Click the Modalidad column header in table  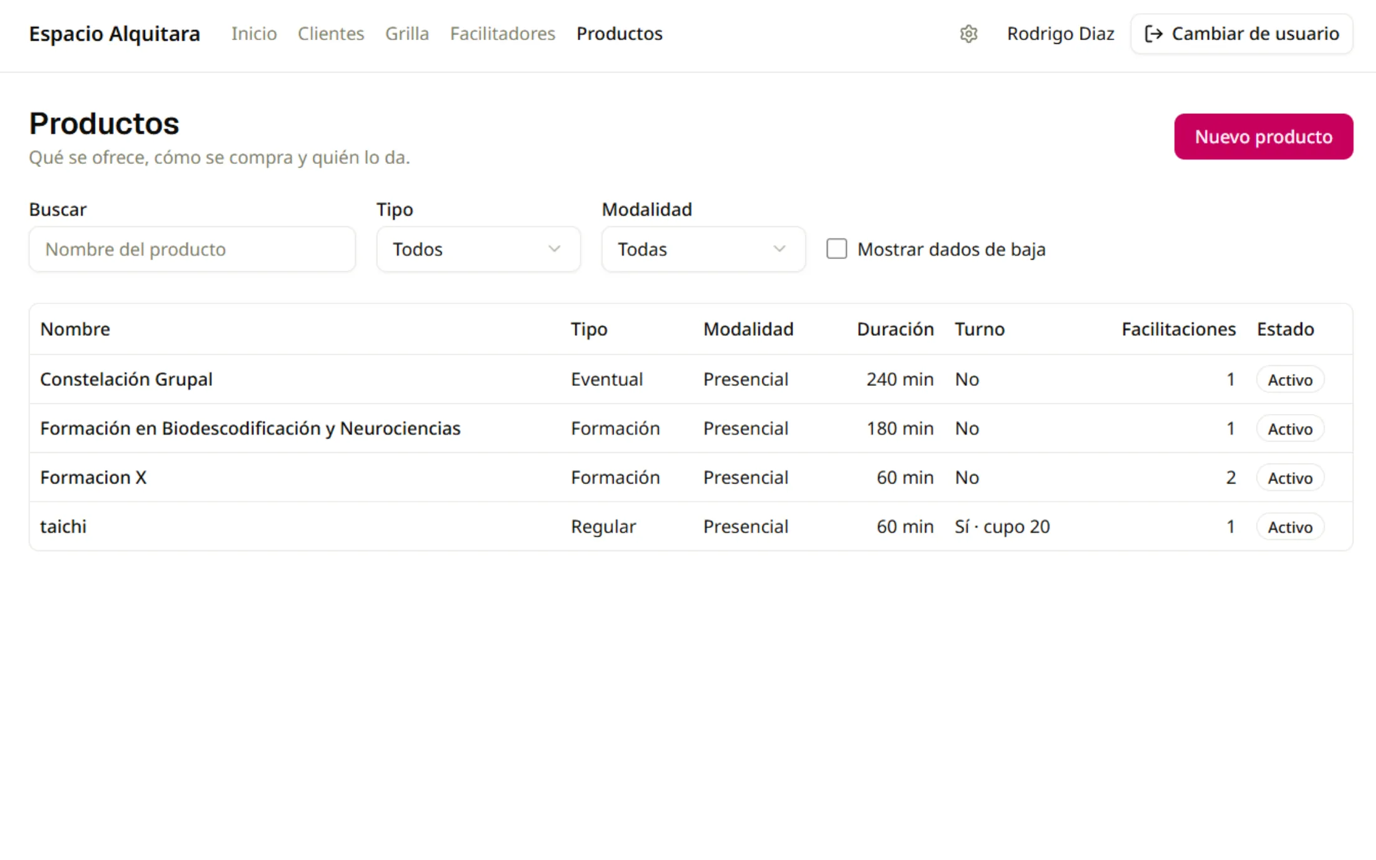point(748,329)
